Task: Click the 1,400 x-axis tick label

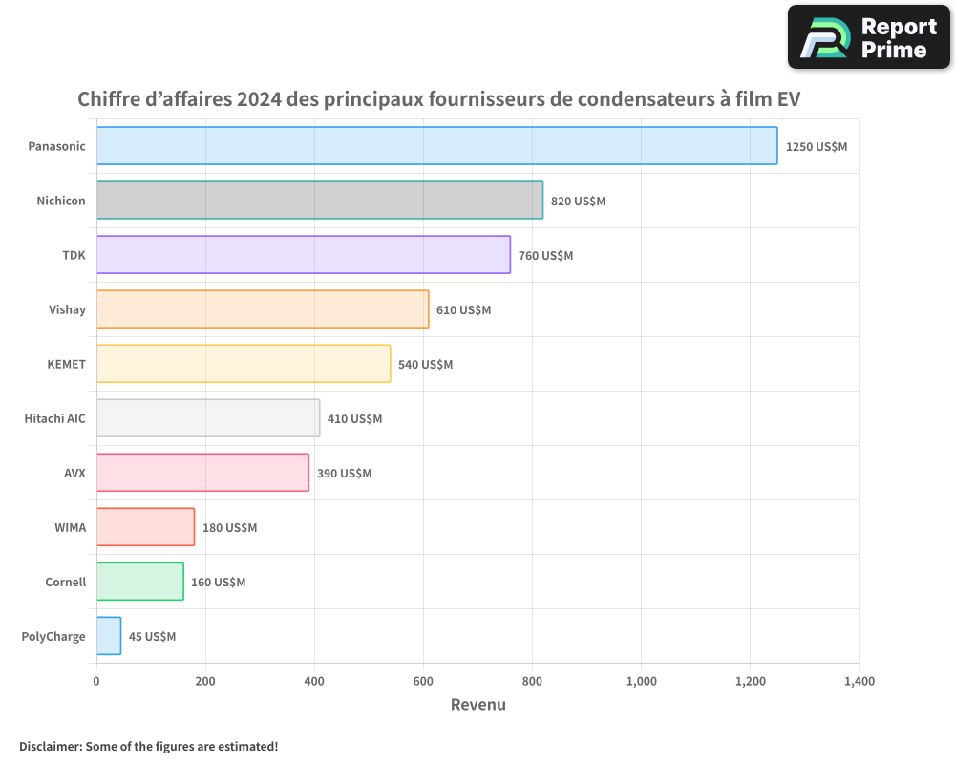Action: (859, 682)
